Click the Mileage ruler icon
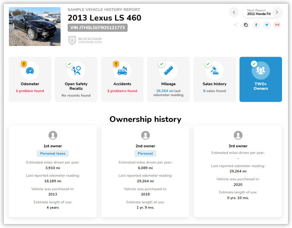This screenshot has height=228, width=292. (x=168, y=70)
